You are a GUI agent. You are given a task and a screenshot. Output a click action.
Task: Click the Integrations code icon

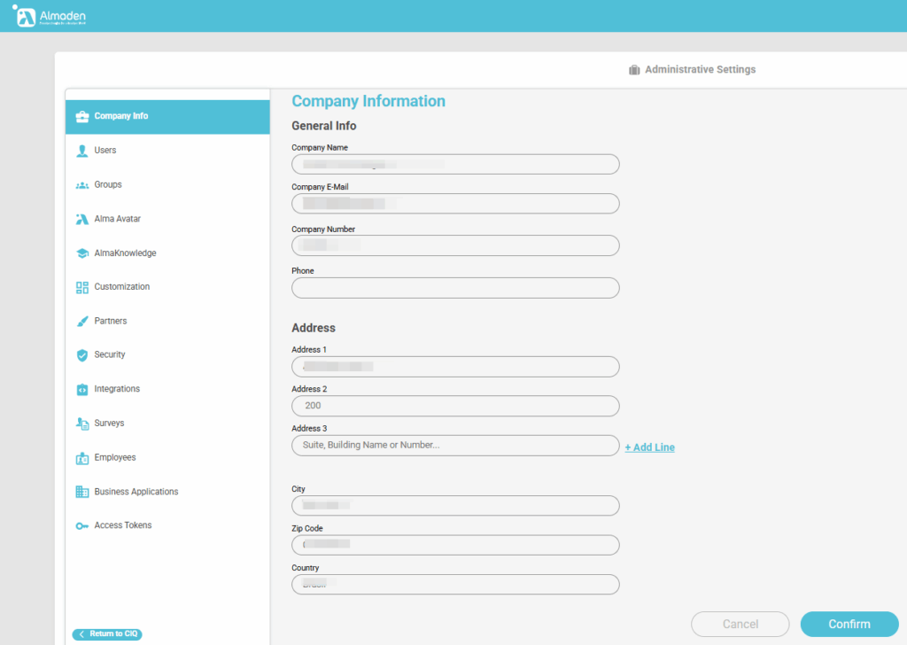[81, 389]
